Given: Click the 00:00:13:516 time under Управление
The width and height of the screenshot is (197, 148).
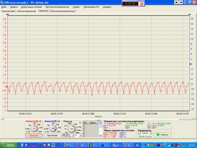Looking at the screenshot, I should tap(145, 137).
